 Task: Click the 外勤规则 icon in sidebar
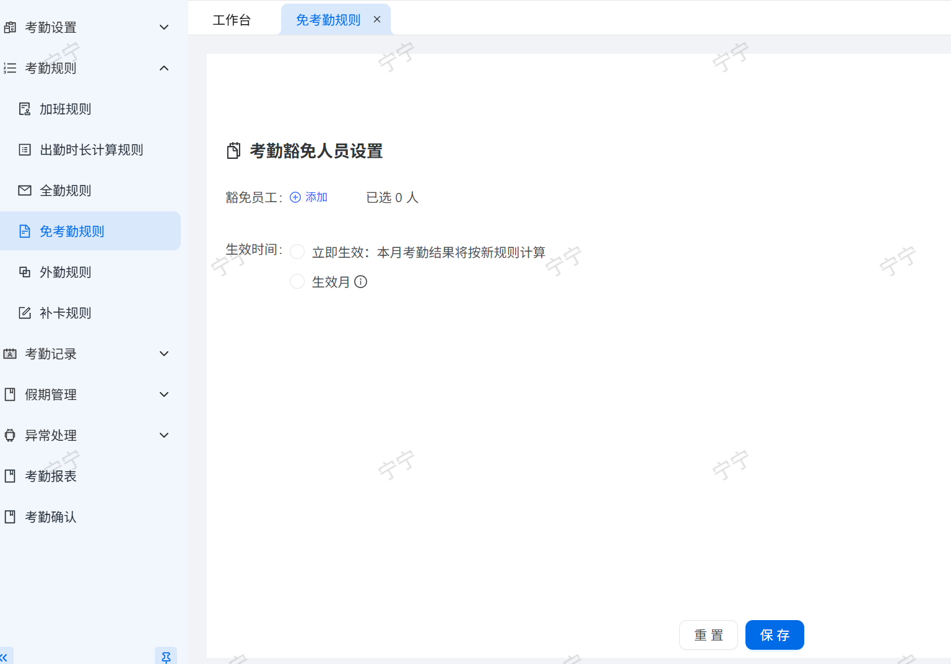coord(25,272)
